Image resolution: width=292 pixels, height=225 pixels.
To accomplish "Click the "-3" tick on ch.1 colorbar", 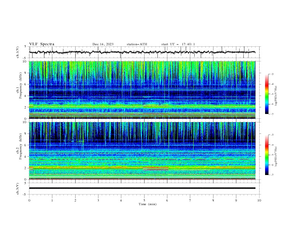I will [272, 74].
